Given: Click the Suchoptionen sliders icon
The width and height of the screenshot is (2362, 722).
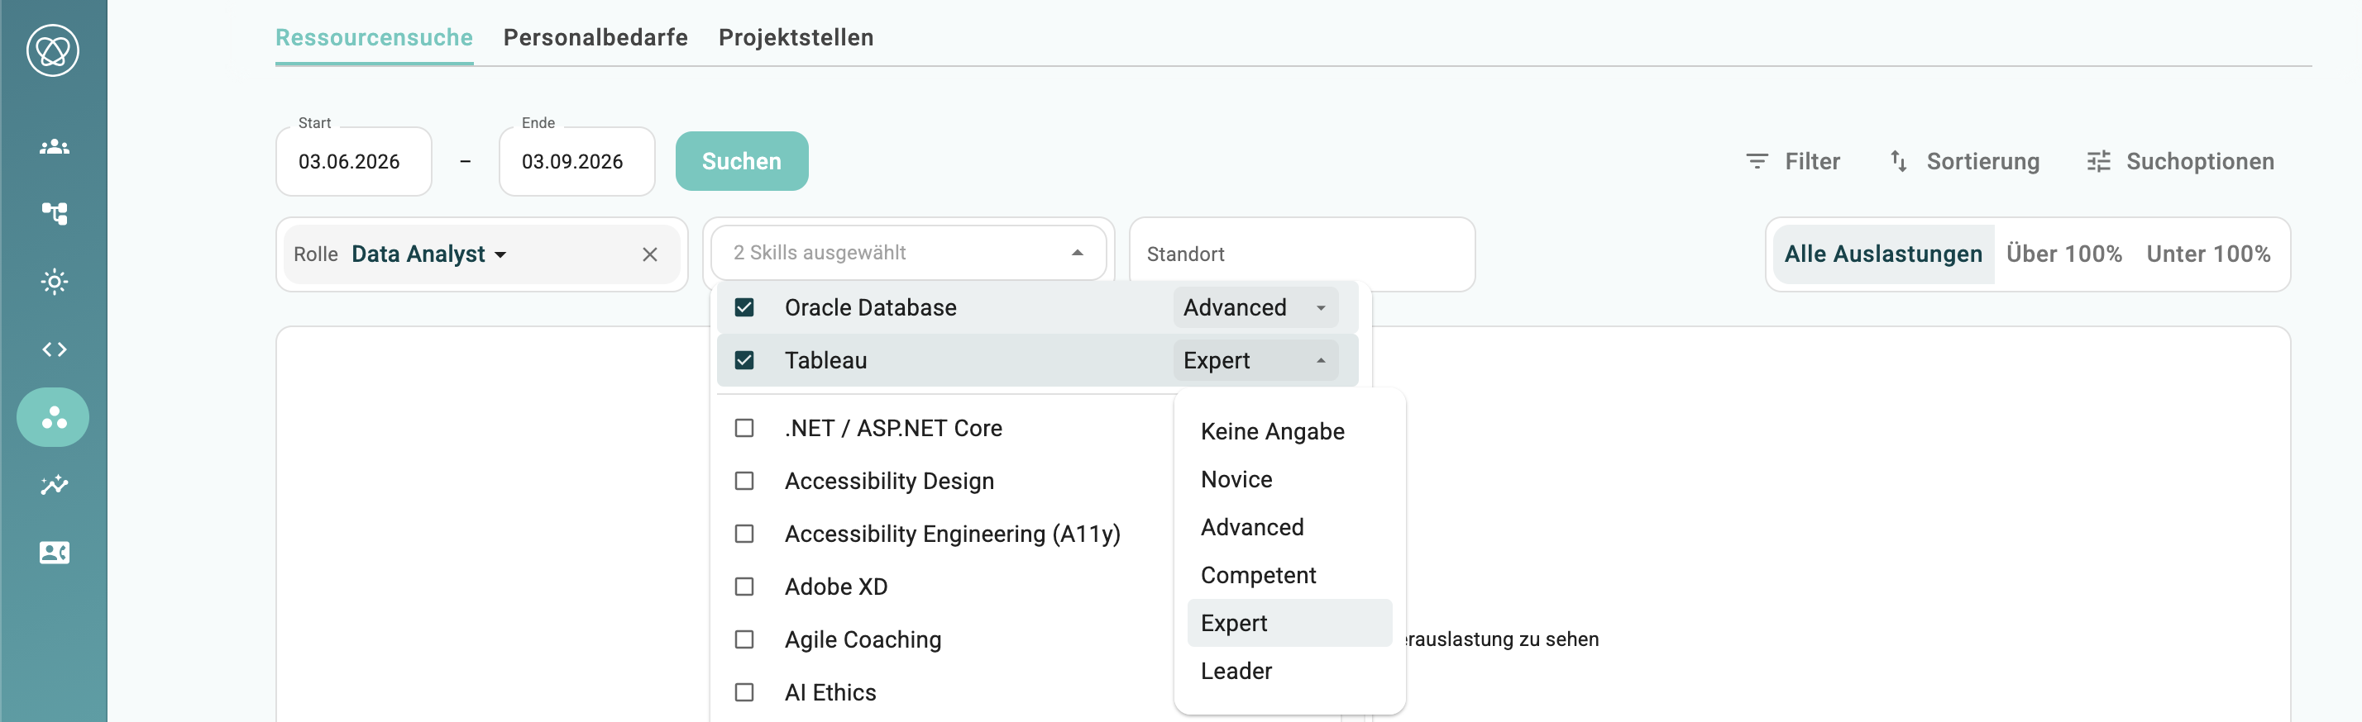Looking at the screenshot, I should point(2099,161).
